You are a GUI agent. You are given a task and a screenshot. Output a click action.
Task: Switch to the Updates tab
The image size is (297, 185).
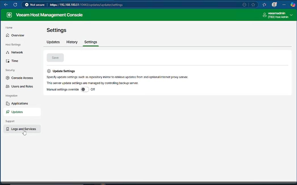(53, 42)
